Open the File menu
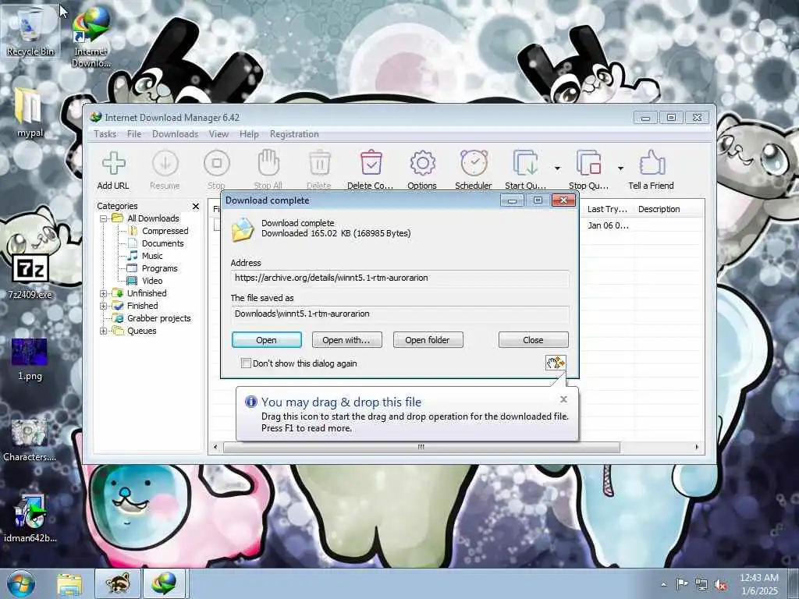Screen dimensions: 799x599 [134, 134]
